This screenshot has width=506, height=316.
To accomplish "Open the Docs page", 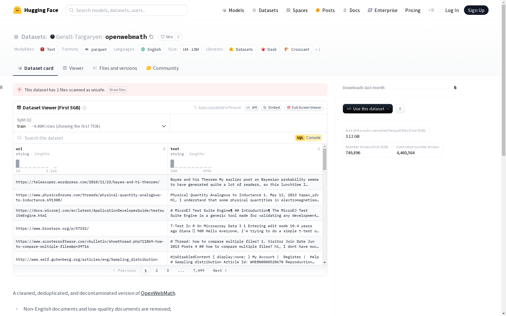I will tap(351, 10).
